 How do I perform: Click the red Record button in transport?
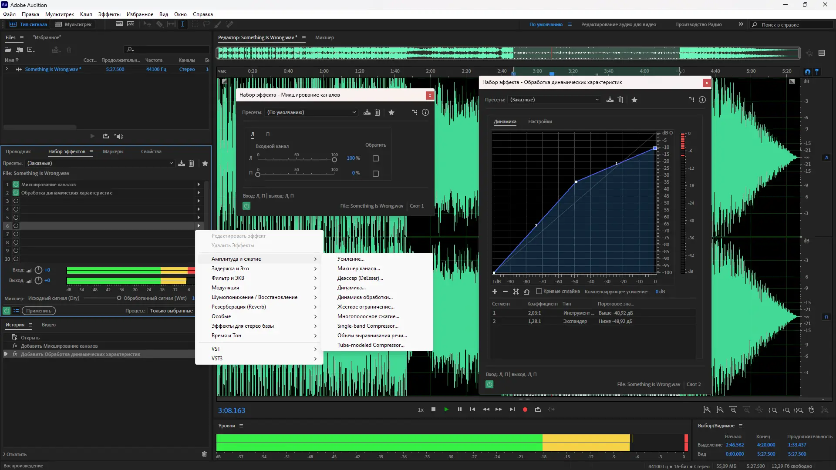(525, 410)
